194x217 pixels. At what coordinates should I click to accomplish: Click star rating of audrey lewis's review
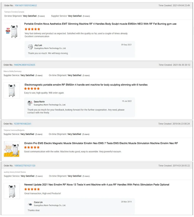32,189
